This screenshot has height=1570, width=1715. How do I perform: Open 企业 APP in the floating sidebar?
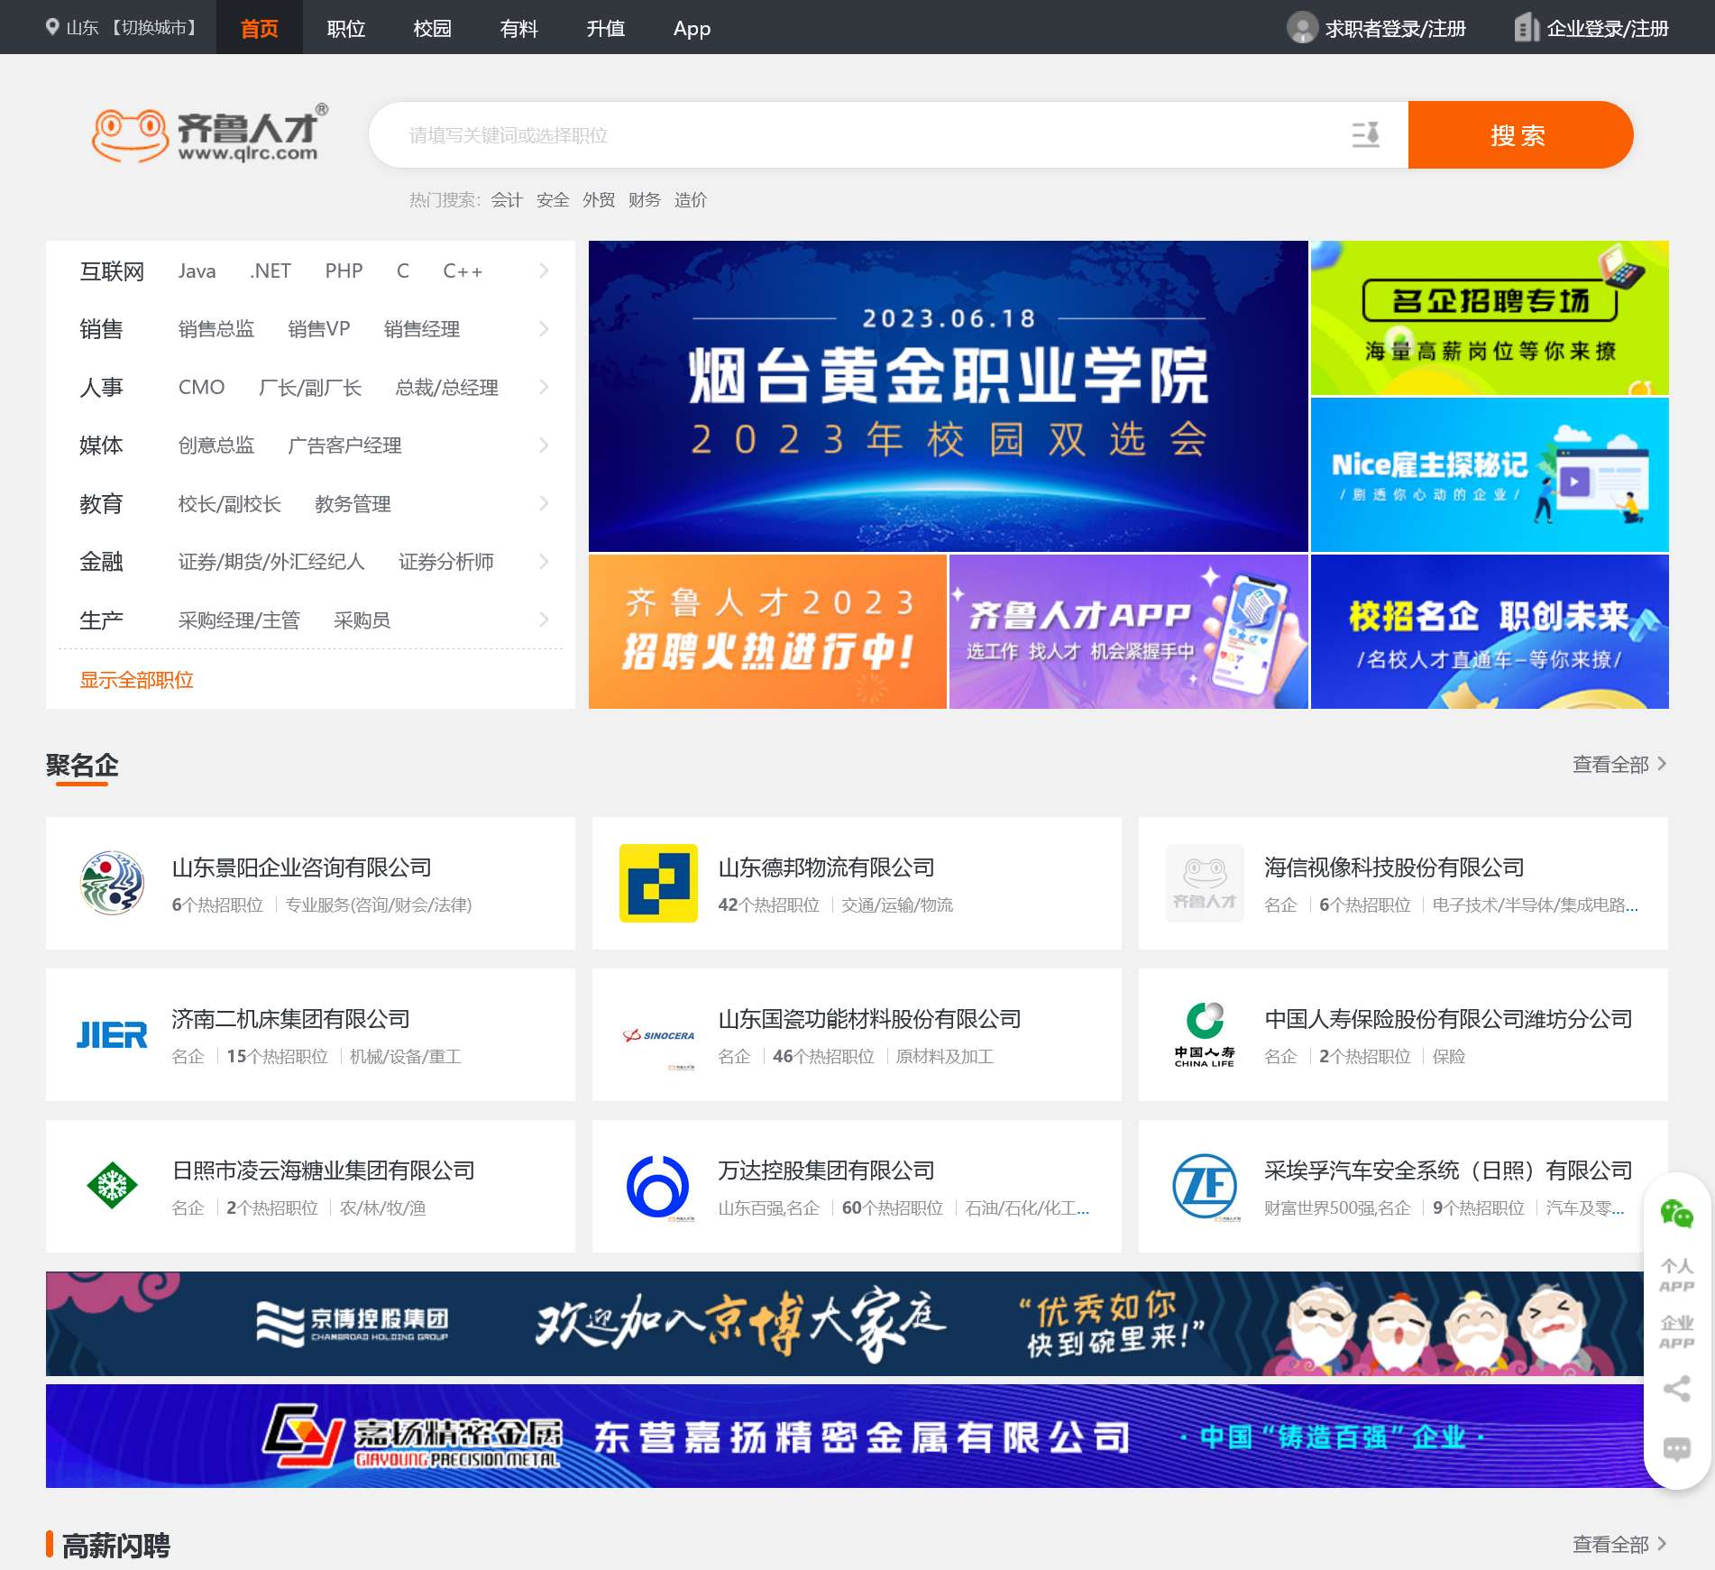[x=1676, y=1332]
